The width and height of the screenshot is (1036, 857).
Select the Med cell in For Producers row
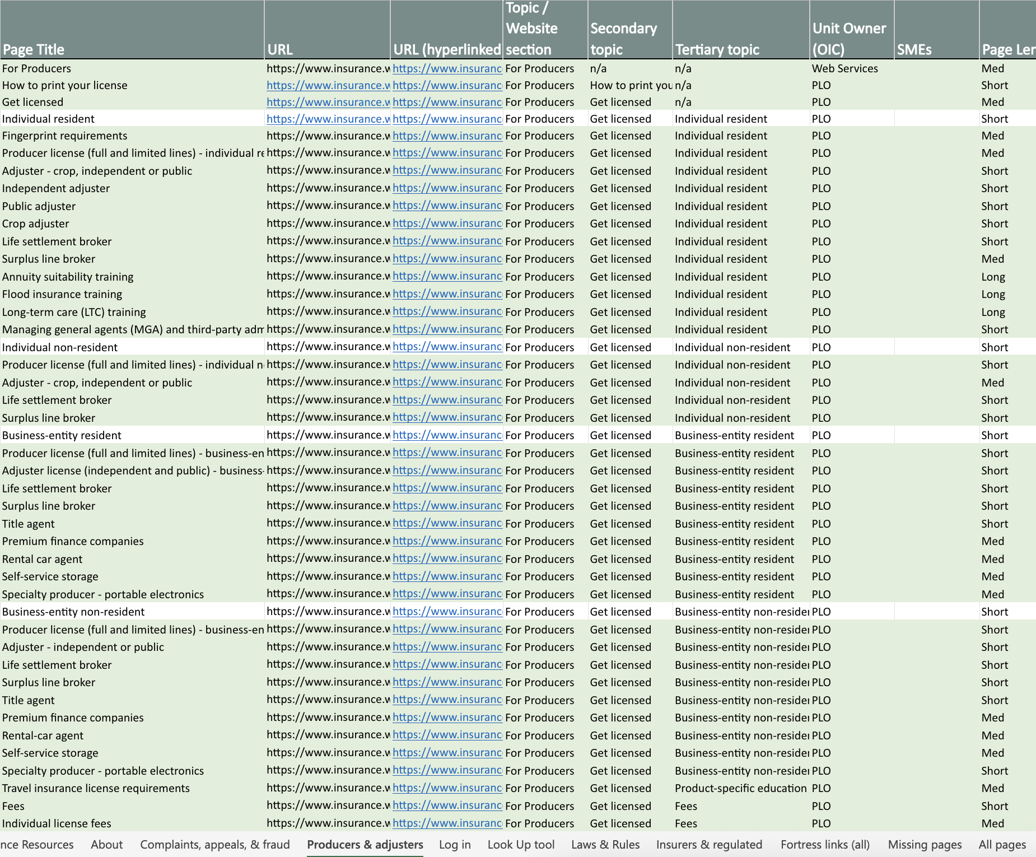pos(1007,68)
